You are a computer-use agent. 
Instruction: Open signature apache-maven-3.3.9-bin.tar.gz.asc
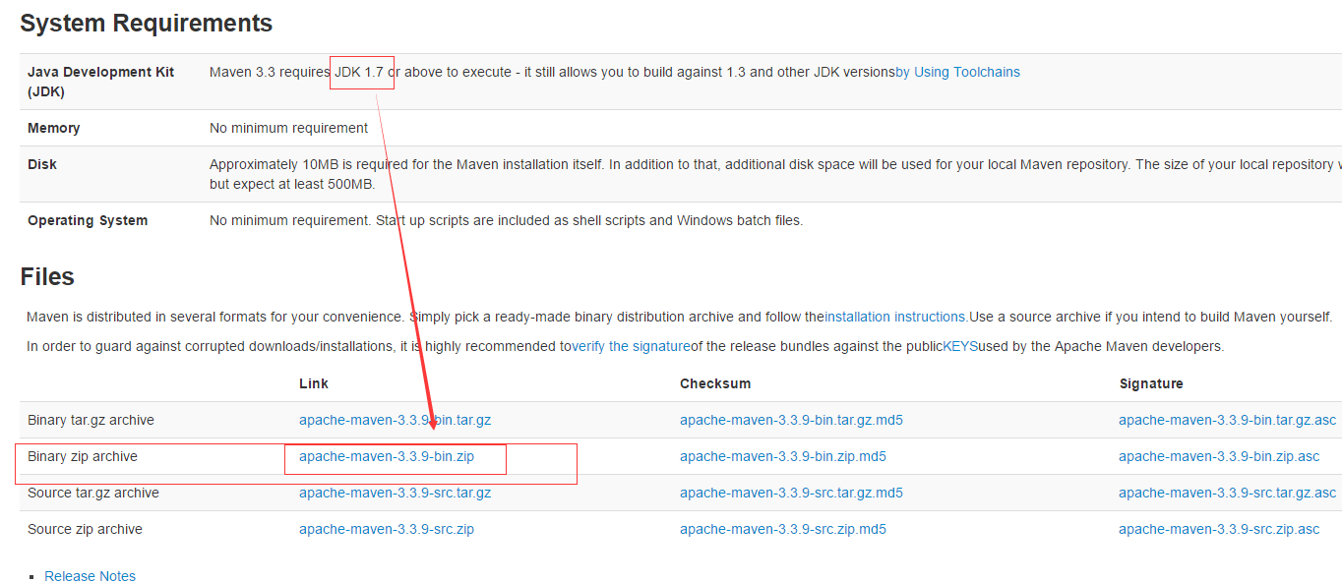(x=1228, y=420)
